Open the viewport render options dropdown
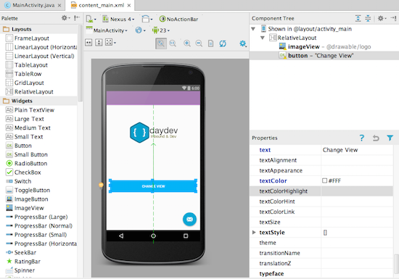The image size is (399, 279). (x=110, y=43)
